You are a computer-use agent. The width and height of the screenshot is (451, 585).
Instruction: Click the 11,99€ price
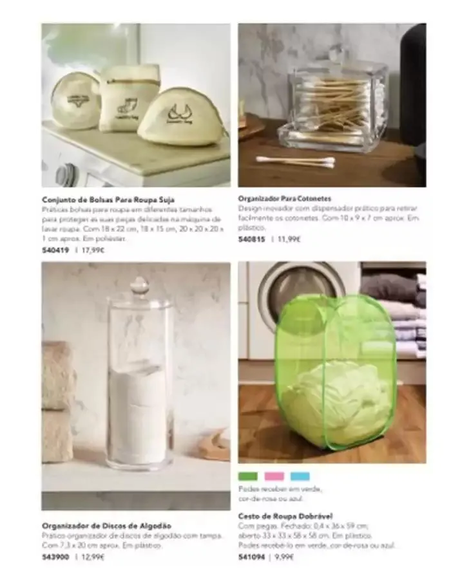[x=289, y=239]
